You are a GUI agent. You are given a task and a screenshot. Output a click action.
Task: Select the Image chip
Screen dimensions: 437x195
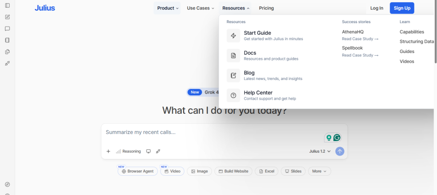[x=199, y=171]
